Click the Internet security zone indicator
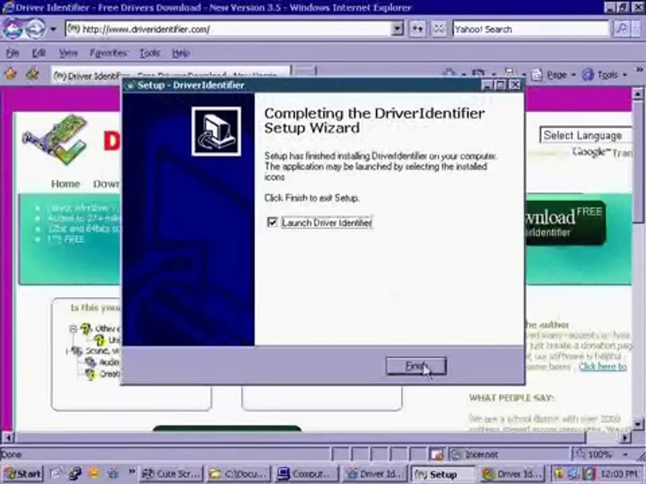The width and height of the screenshot is (646, 484). (x=510, y=454)
